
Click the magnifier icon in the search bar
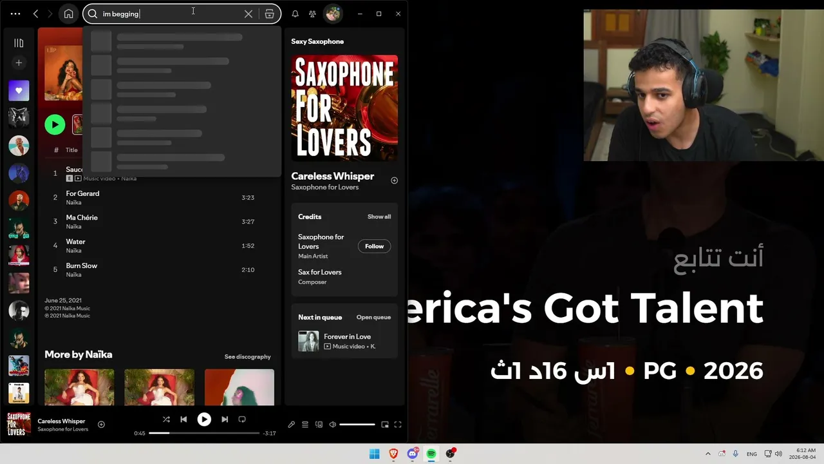93,14
